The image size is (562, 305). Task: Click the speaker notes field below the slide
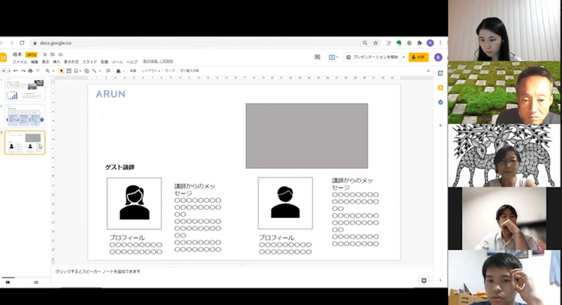[x=225, y=272]
